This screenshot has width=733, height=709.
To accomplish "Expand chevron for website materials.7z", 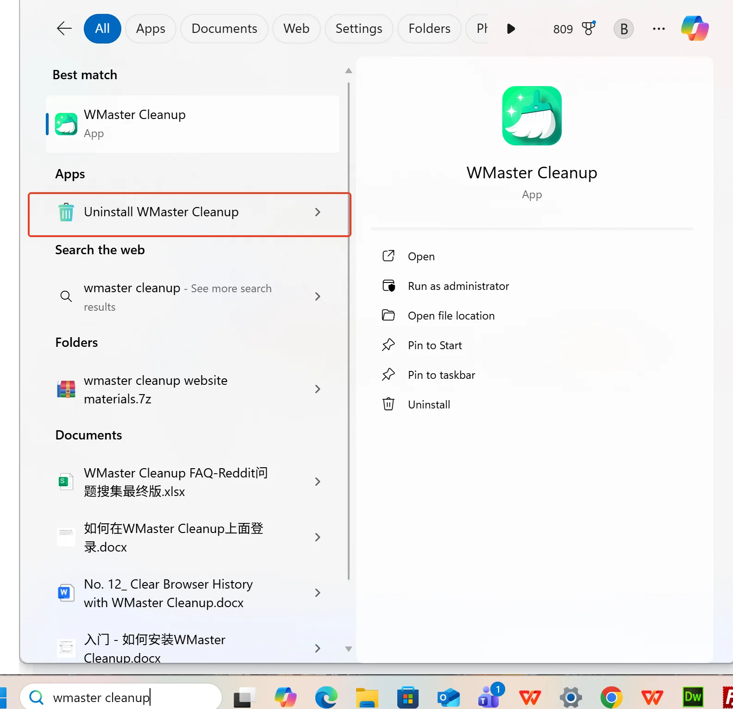I will (x=318, y=389).
